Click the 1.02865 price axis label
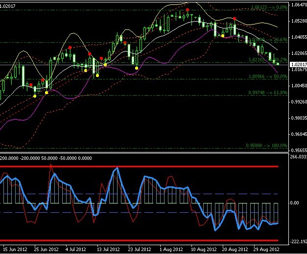 click(x=299, y=53)
